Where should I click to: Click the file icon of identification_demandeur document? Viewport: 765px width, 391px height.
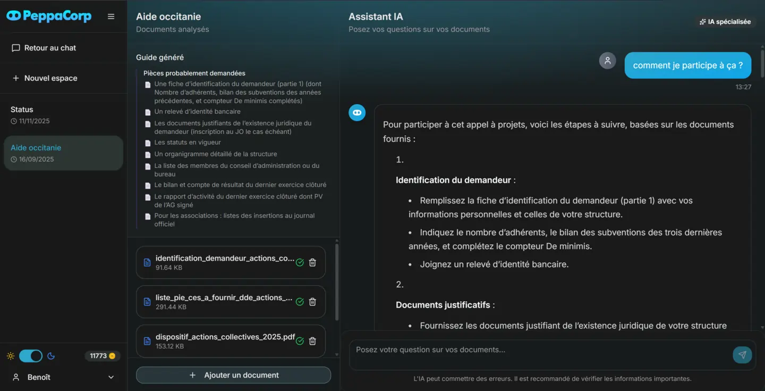tap(148, 262)
